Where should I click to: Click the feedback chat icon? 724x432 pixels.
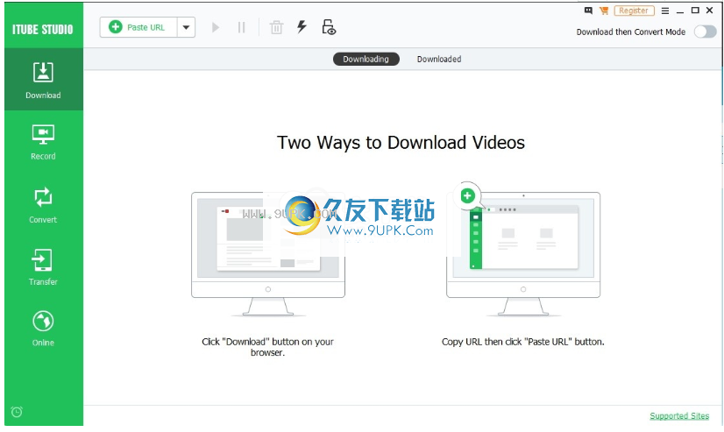(x=588, y=11)
